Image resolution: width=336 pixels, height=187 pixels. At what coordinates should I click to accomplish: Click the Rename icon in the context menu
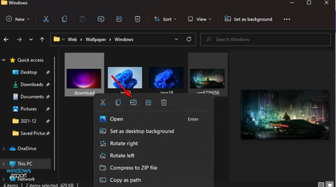click(133, 102)
